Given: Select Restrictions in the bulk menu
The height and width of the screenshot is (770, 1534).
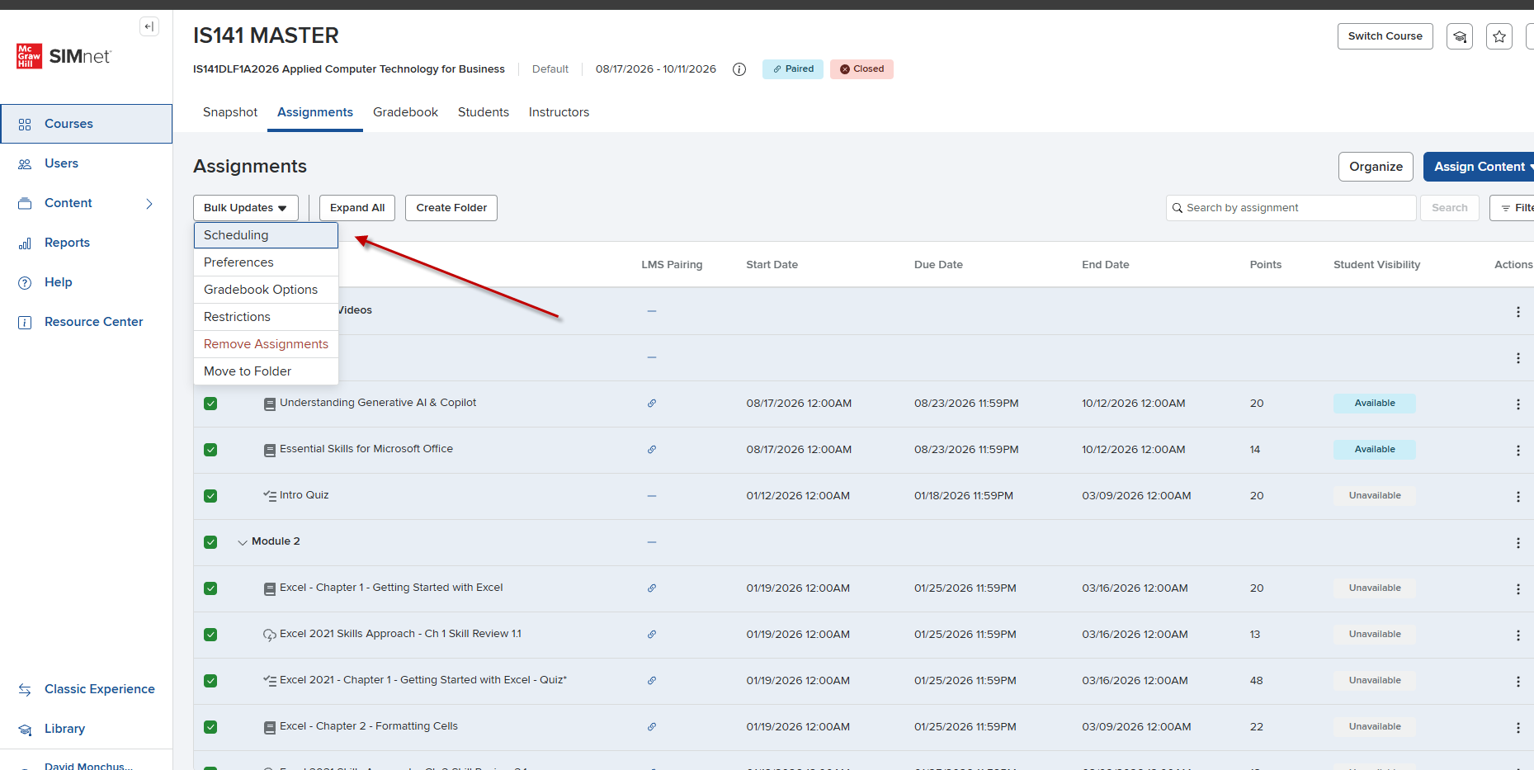Looking at the screenshot, I should [x=266, y=317].
